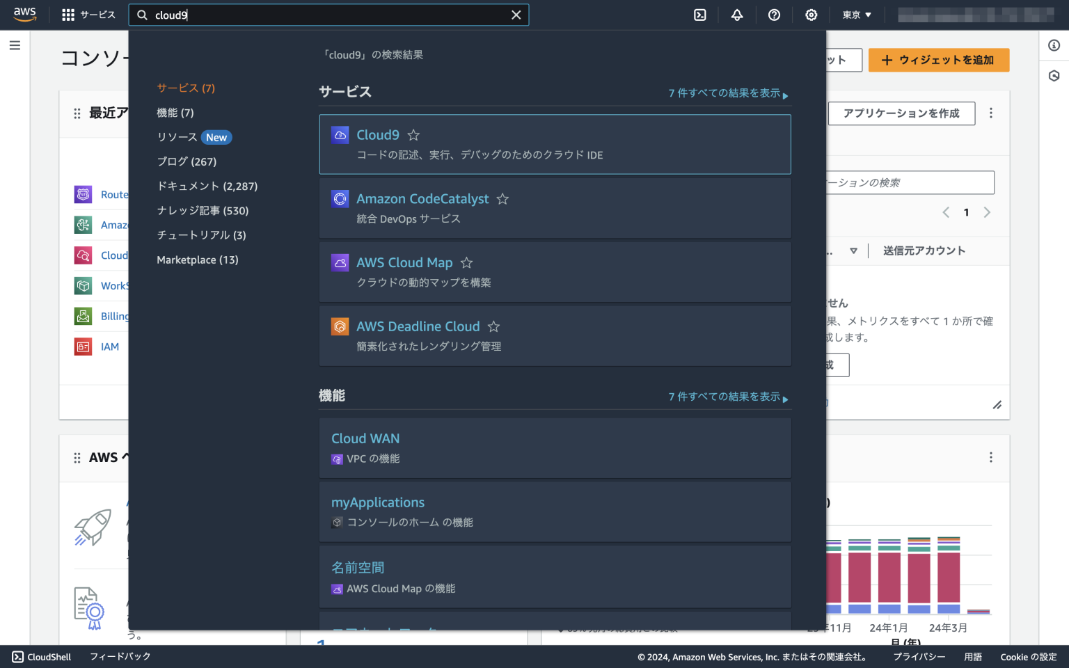
Task: Launch CloudShell from the bottom bar
Action: [x=40, y=656]
